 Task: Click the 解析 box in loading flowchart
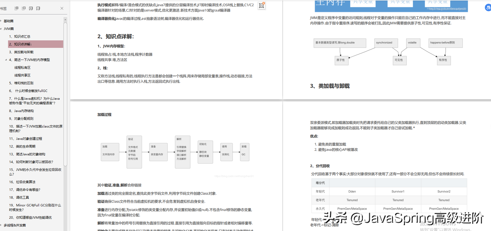pyautogui.click(x=183, y=152)
